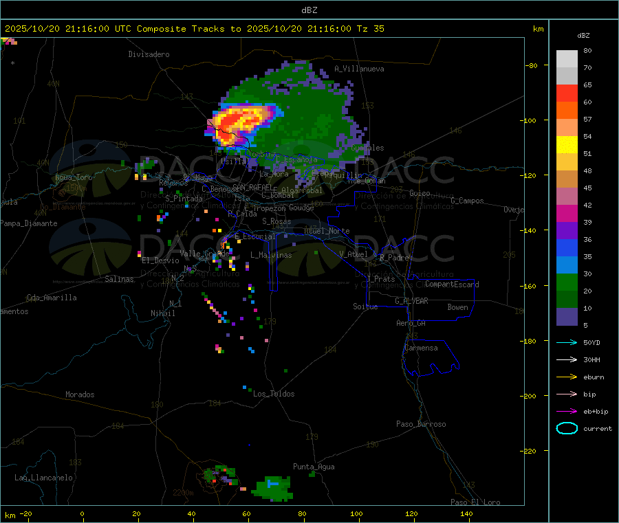619x523 pixels.
Task: Click the 50YD cyan arrow legend icon
Action: (x=567, y=342)
